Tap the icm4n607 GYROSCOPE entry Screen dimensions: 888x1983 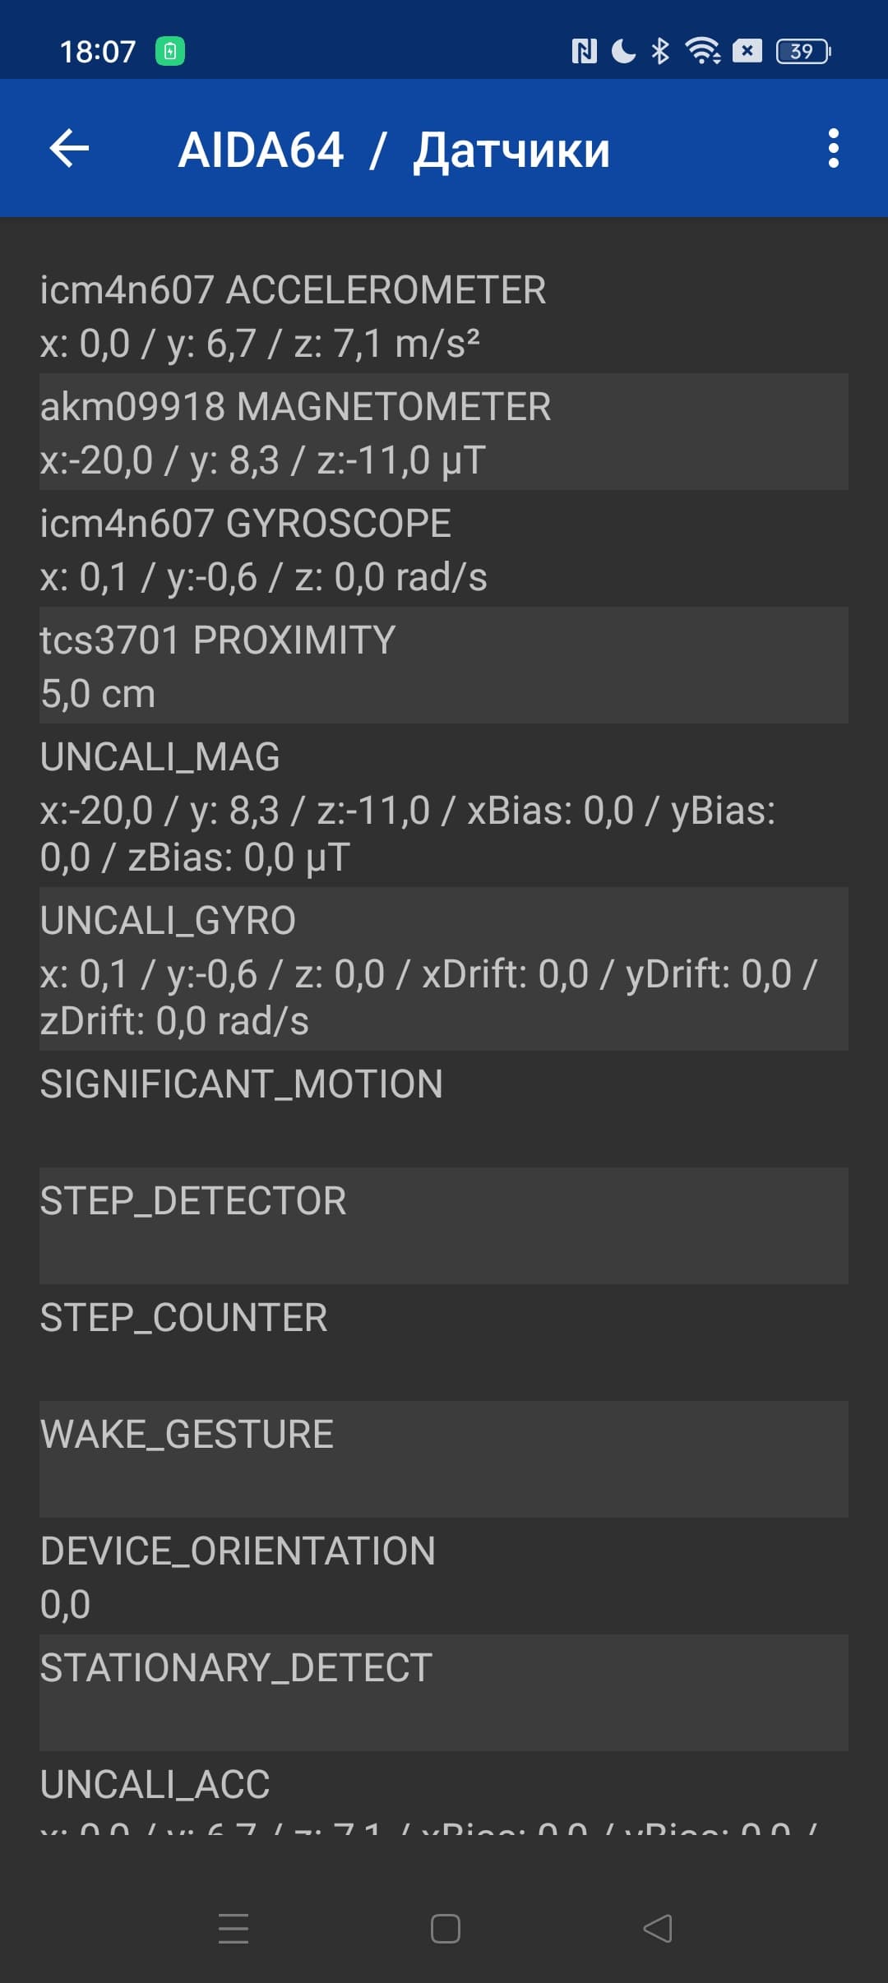pos(444,549)
